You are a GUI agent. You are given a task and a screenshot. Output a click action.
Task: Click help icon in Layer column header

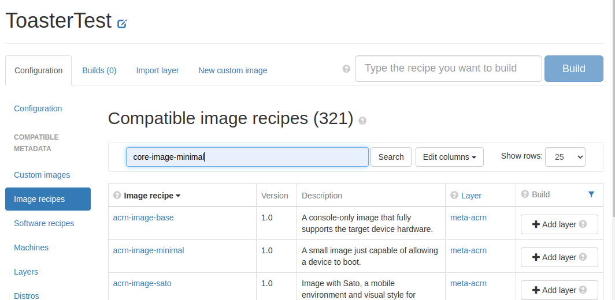tap(454, 195)
